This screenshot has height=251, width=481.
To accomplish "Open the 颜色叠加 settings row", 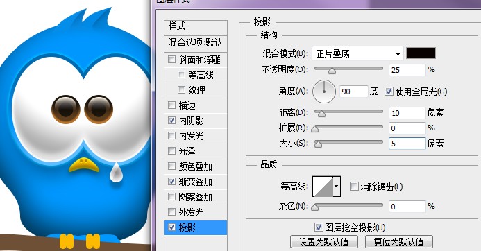I will (x=196, y=166).
